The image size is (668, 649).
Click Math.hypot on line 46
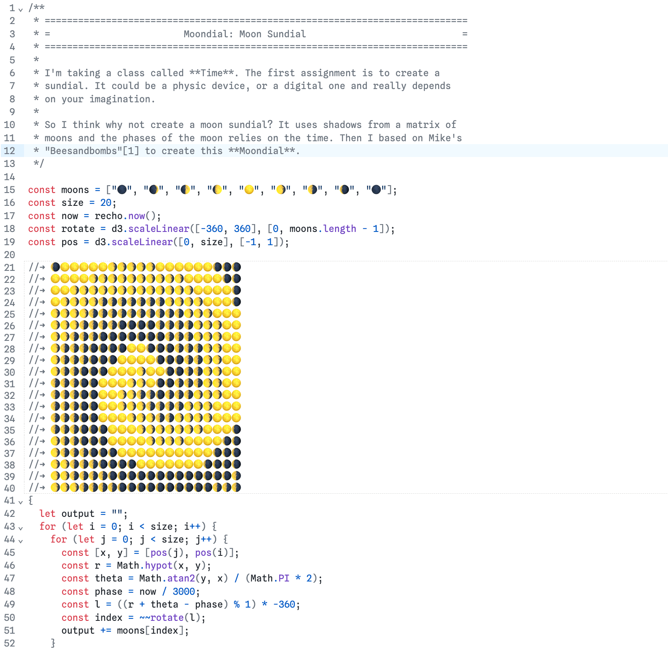tap(145, 565)
